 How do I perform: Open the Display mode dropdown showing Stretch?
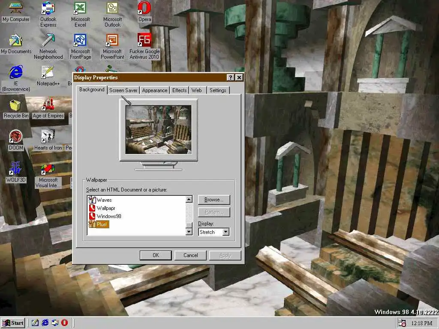(x=226, y=232)
